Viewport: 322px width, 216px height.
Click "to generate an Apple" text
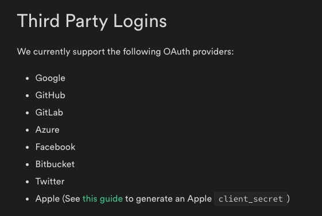pos(168,199)
